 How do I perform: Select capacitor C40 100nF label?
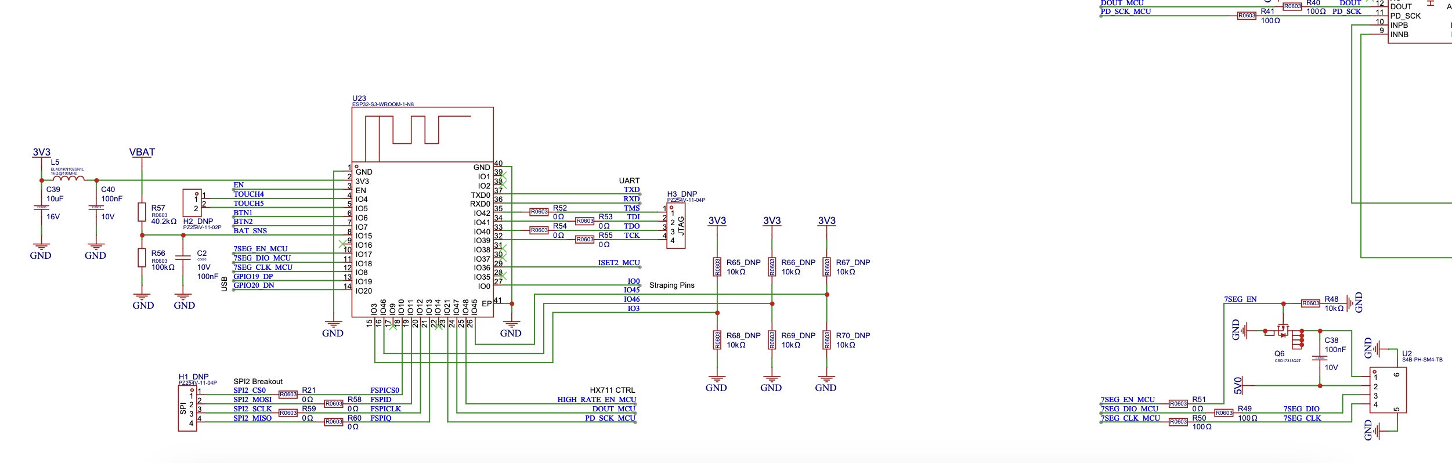pos(111,194)
